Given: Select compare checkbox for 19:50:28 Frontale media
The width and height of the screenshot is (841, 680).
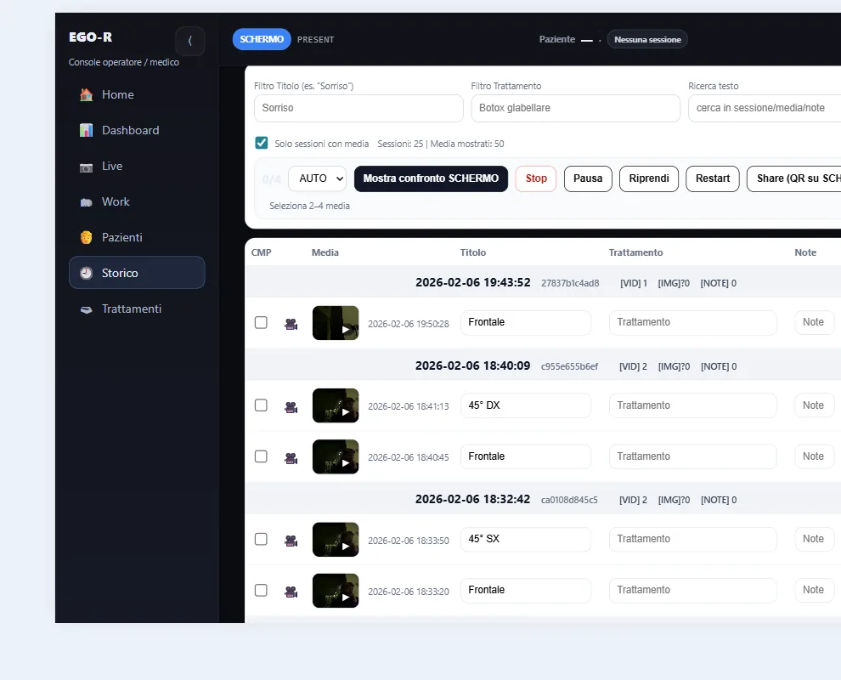Looking at the screenshot, I should [261, 322].
